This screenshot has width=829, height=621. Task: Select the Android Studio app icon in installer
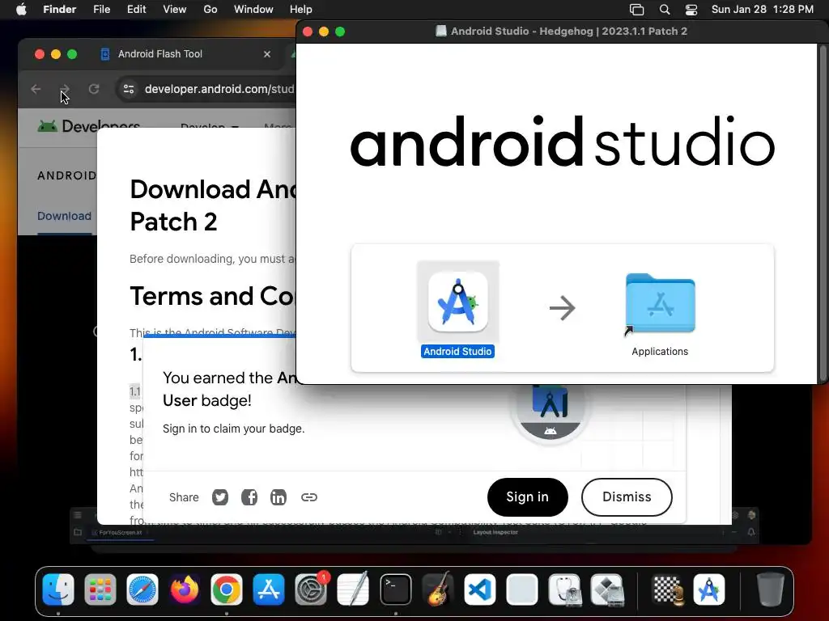click(x=458, y=302)
